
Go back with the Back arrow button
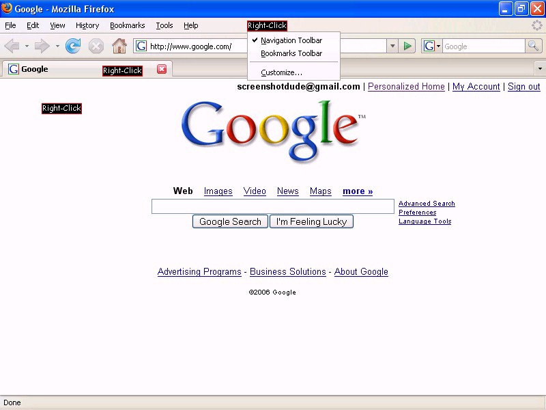pos(12,46)
